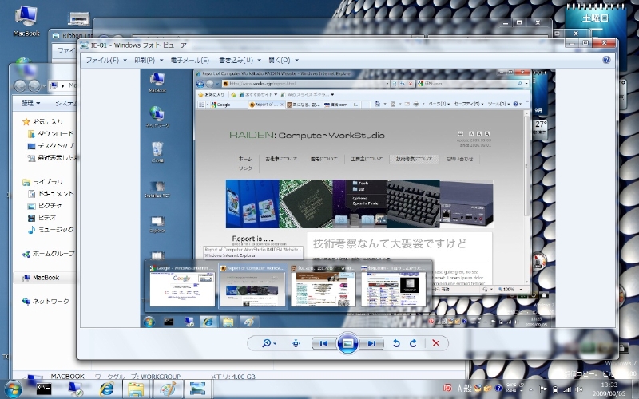
Task: Open the 書き込み(U) menu
Action: click(x=236, y=61)
